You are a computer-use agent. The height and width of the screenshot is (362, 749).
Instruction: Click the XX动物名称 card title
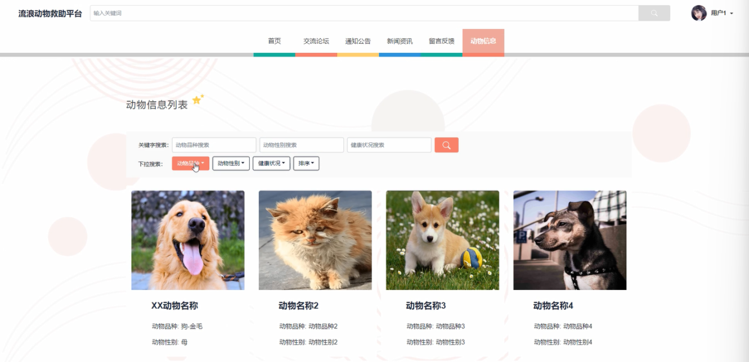click(174, 306)
